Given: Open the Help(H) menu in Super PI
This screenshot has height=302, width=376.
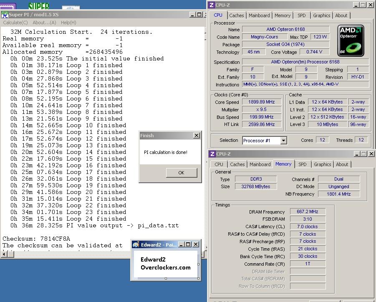Looking at the screenshot, I should 68,23.
